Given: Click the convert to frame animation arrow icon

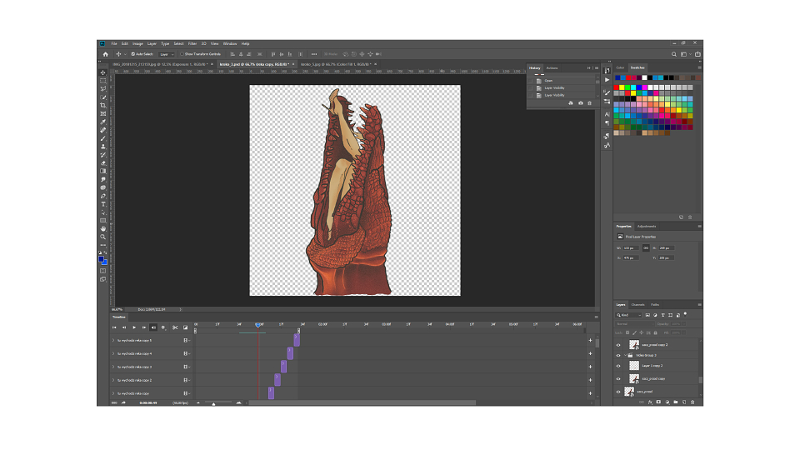Looking at the screenshot, I should pos(123,402).
